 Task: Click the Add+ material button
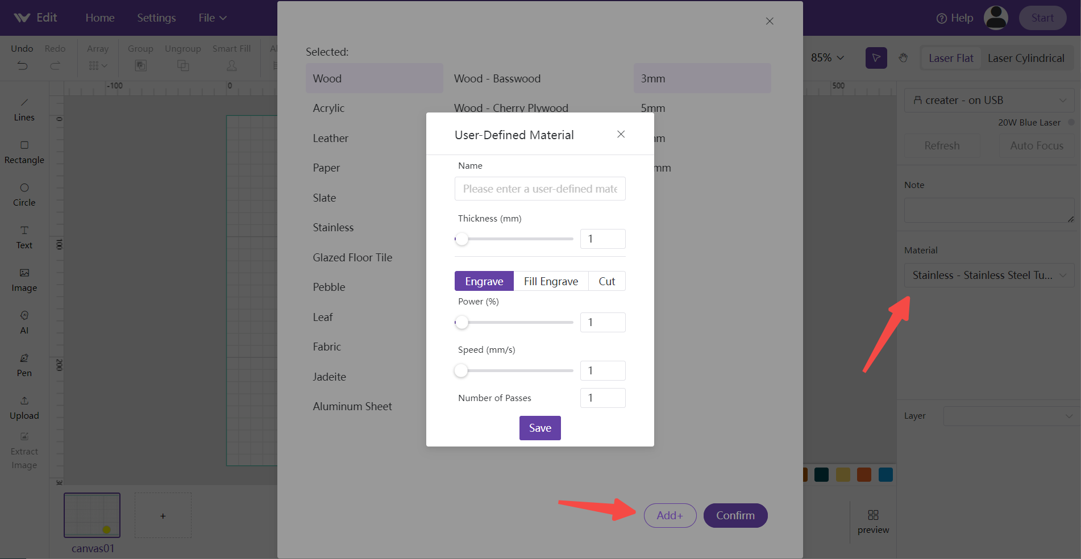pyautogui.click(x=670, y=515)
